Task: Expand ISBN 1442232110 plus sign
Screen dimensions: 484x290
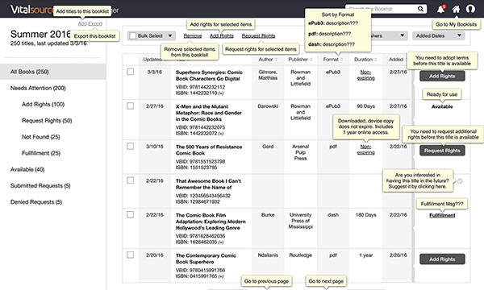Action: (221, 93)
